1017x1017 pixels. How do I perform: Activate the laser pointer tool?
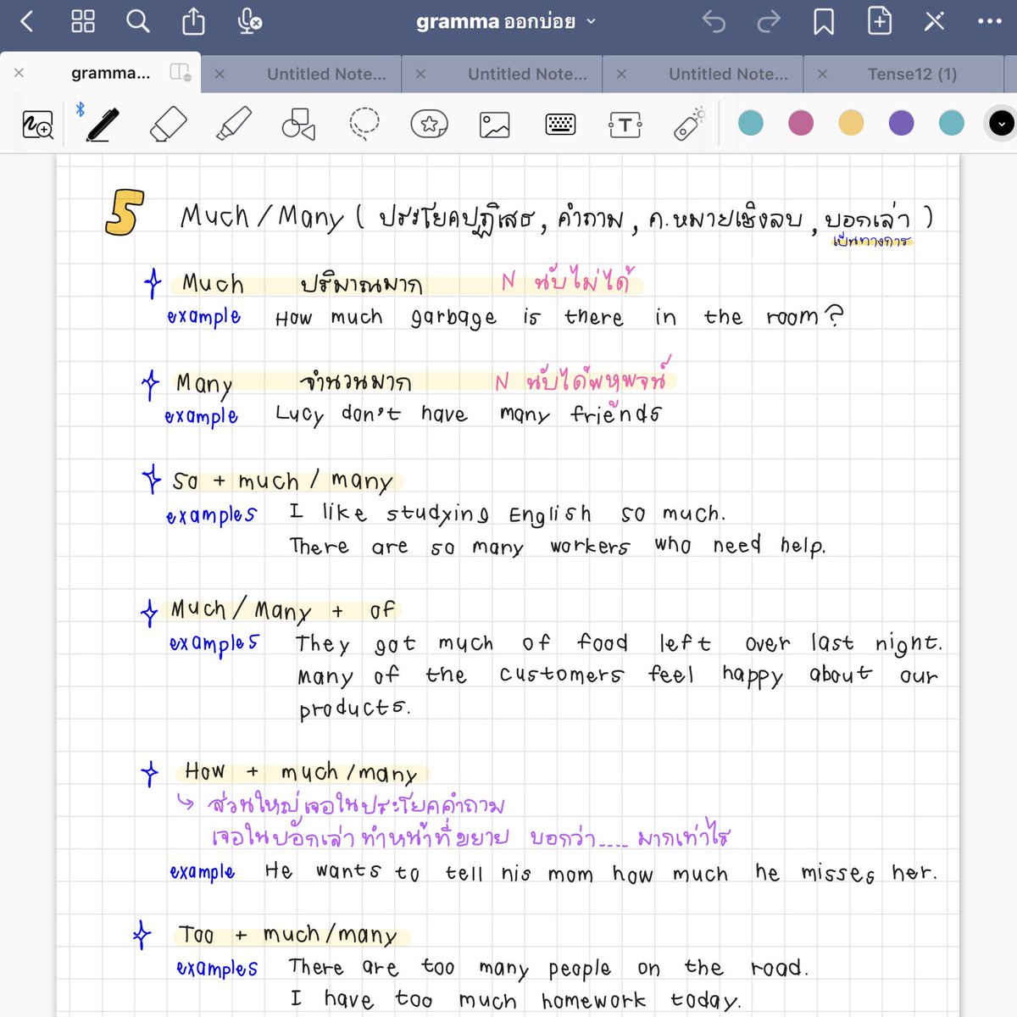pos(690,124)
